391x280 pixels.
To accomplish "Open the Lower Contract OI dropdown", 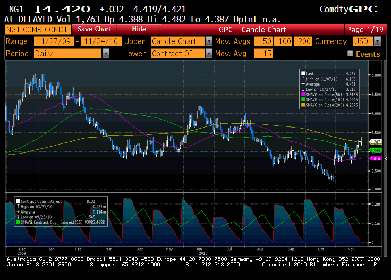I will (209, 53).
